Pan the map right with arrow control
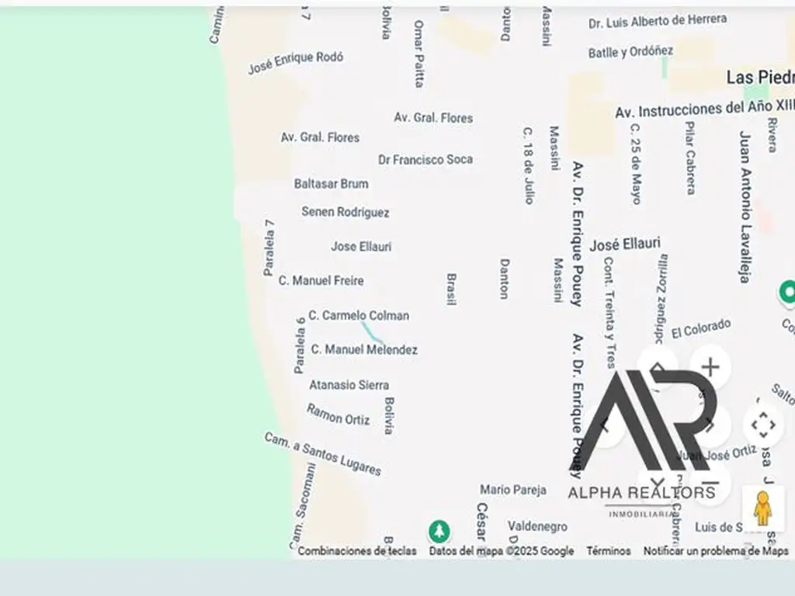Image resolution: width=795 pixels, height=596 pixels. [x=710, y=425]
